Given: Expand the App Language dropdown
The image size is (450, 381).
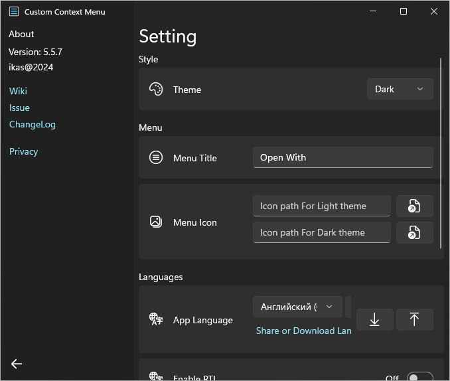Looking at the screenshot, I should tap(297, 307).
